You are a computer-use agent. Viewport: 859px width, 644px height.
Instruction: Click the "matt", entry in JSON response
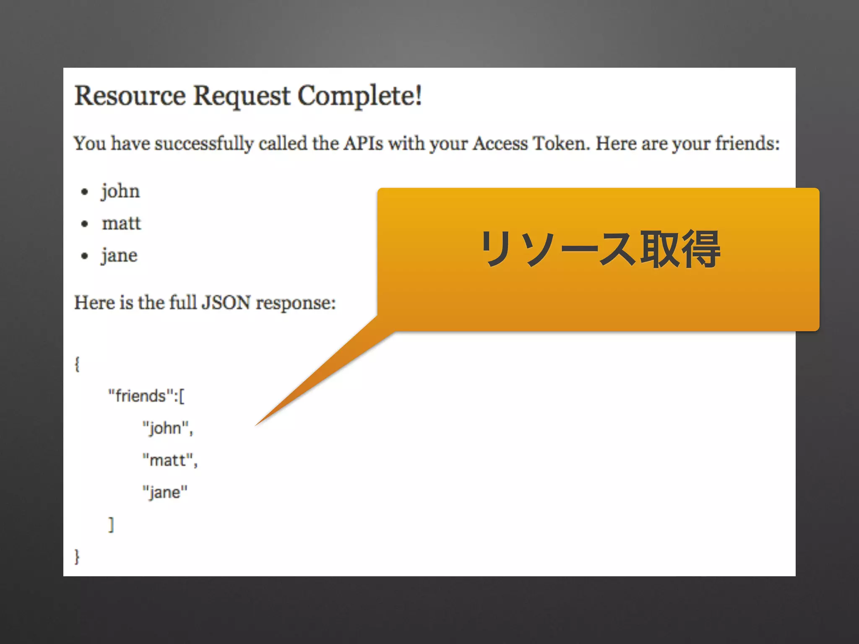click(170, 460)
